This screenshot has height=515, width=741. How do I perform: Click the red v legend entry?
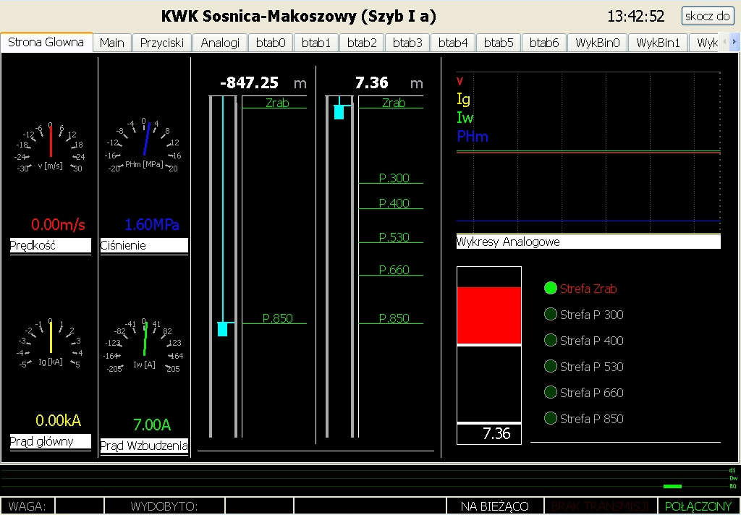click(x=460, y=81)
